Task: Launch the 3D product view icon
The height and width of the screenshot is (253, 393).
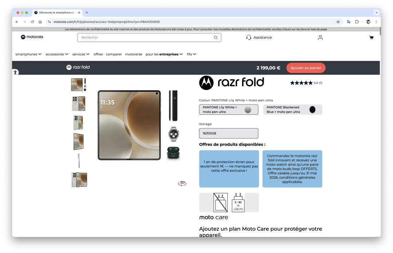Action: 182,183
